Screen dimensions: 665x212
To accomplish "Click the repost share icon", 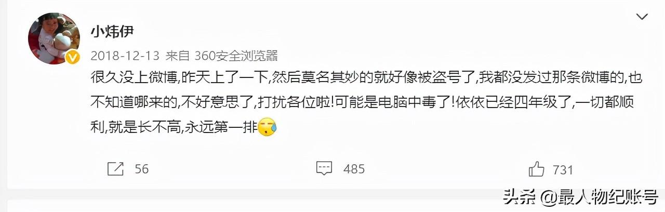I will 115,169.
